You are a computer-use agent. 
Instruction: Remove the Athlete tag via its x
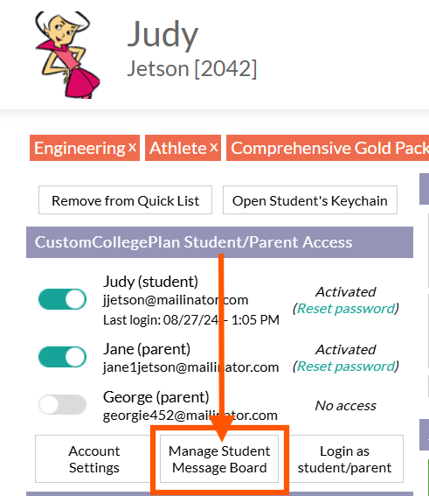tap(214, 147)
